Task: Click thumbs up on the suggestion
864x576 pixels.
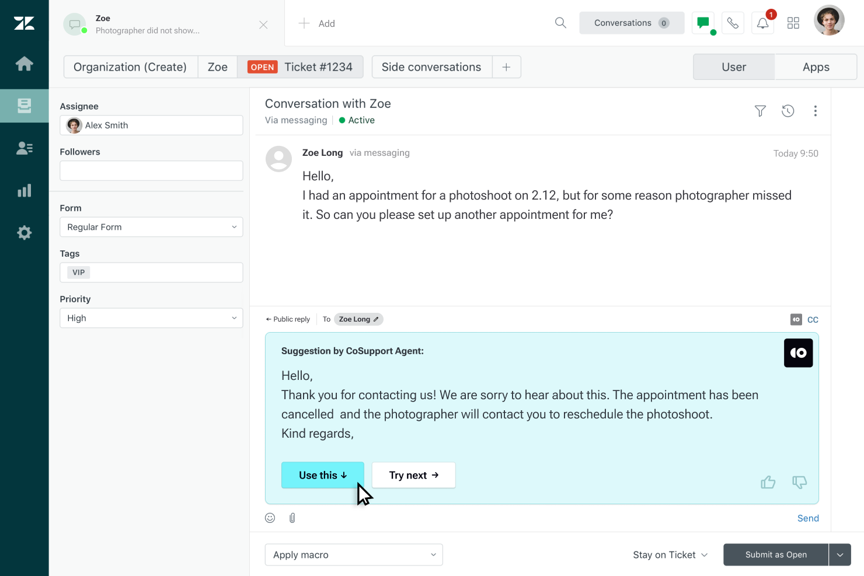Action: [768, 482]
